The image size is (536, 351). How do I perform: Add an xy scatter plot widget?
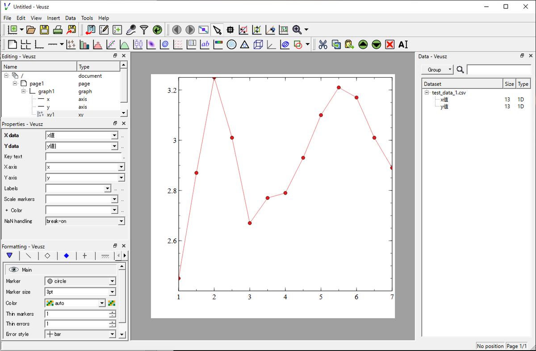(71, 44)
